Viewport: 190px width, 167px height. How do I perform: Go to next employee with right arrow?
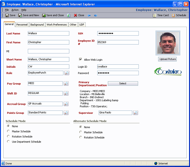pyautogui.click(x=96, y=15)
